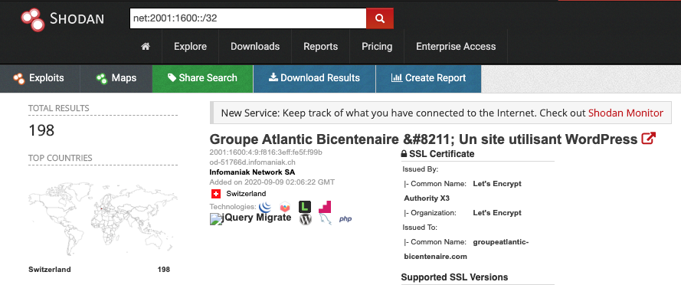Viewport: 681px width, 285px height.
Task: Click the IPv6 address 2001:1600:4:9:f816:3eff:fe5f:f99b
Action: click(266, 152)
